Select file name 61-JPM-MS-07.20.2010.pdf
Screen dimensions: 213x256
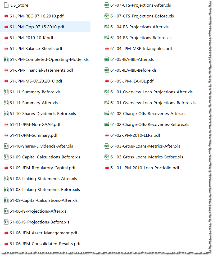36,81
